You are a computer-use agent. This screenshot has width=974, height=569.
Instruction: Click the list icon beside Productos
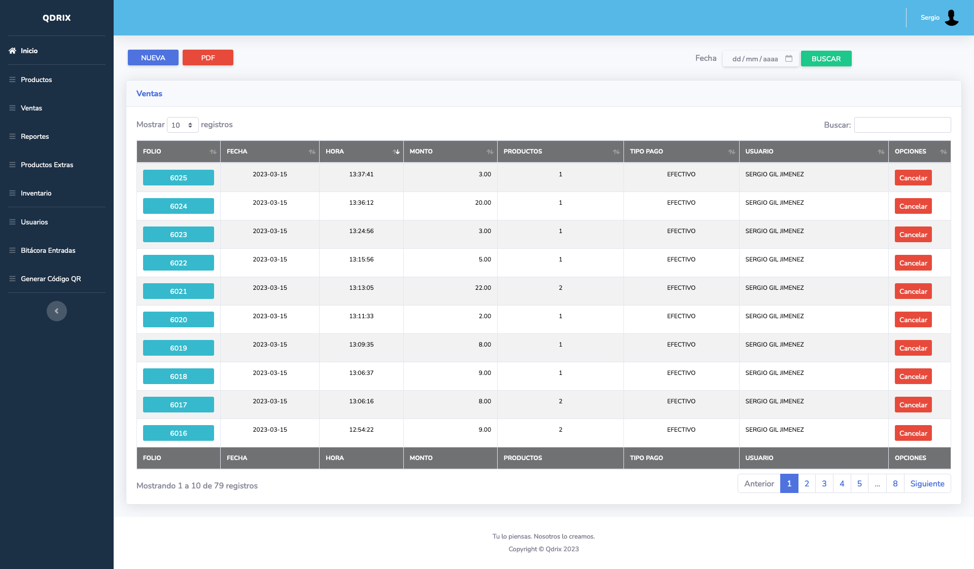[12, 80]
